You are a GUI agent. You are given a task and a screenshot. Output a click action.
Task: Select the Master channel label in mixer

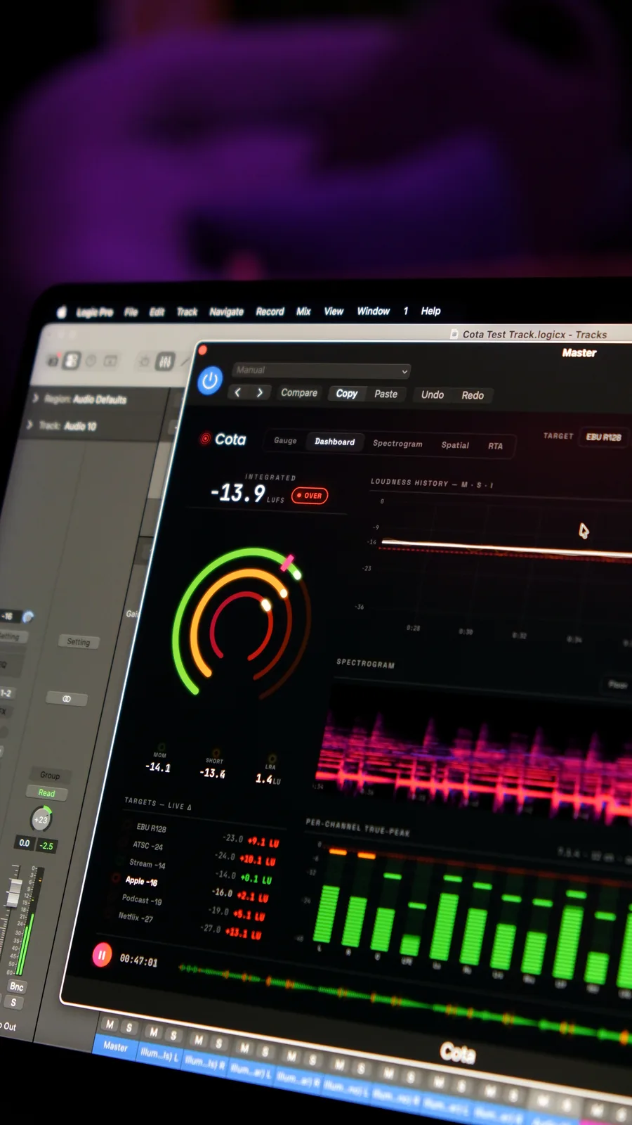(x=116, y=1046)
